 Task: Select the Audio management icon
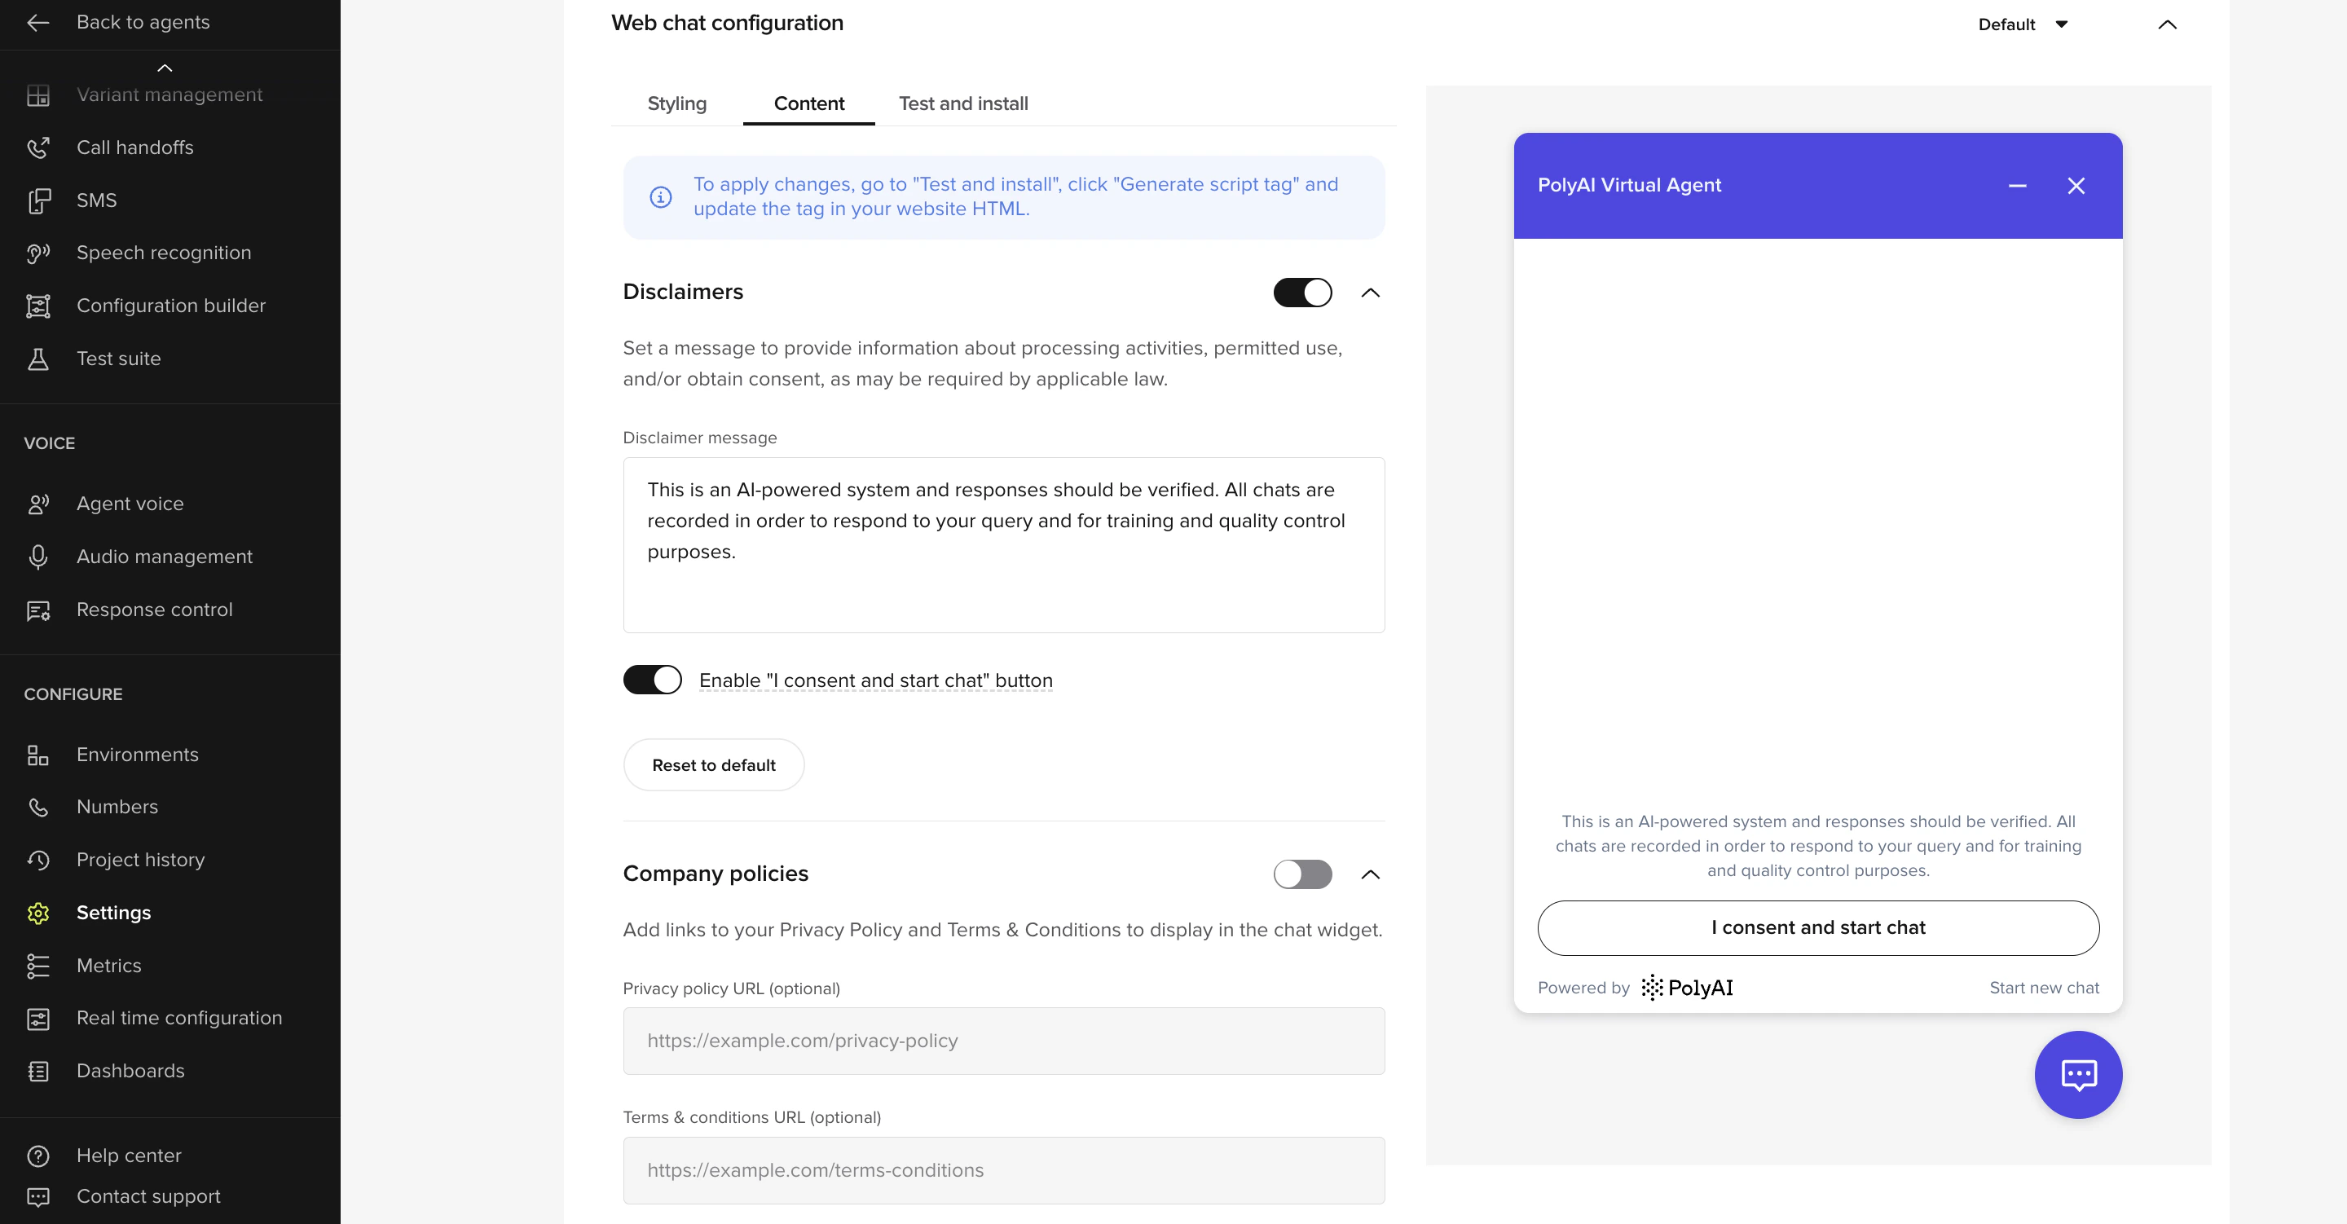click(38, 556)
